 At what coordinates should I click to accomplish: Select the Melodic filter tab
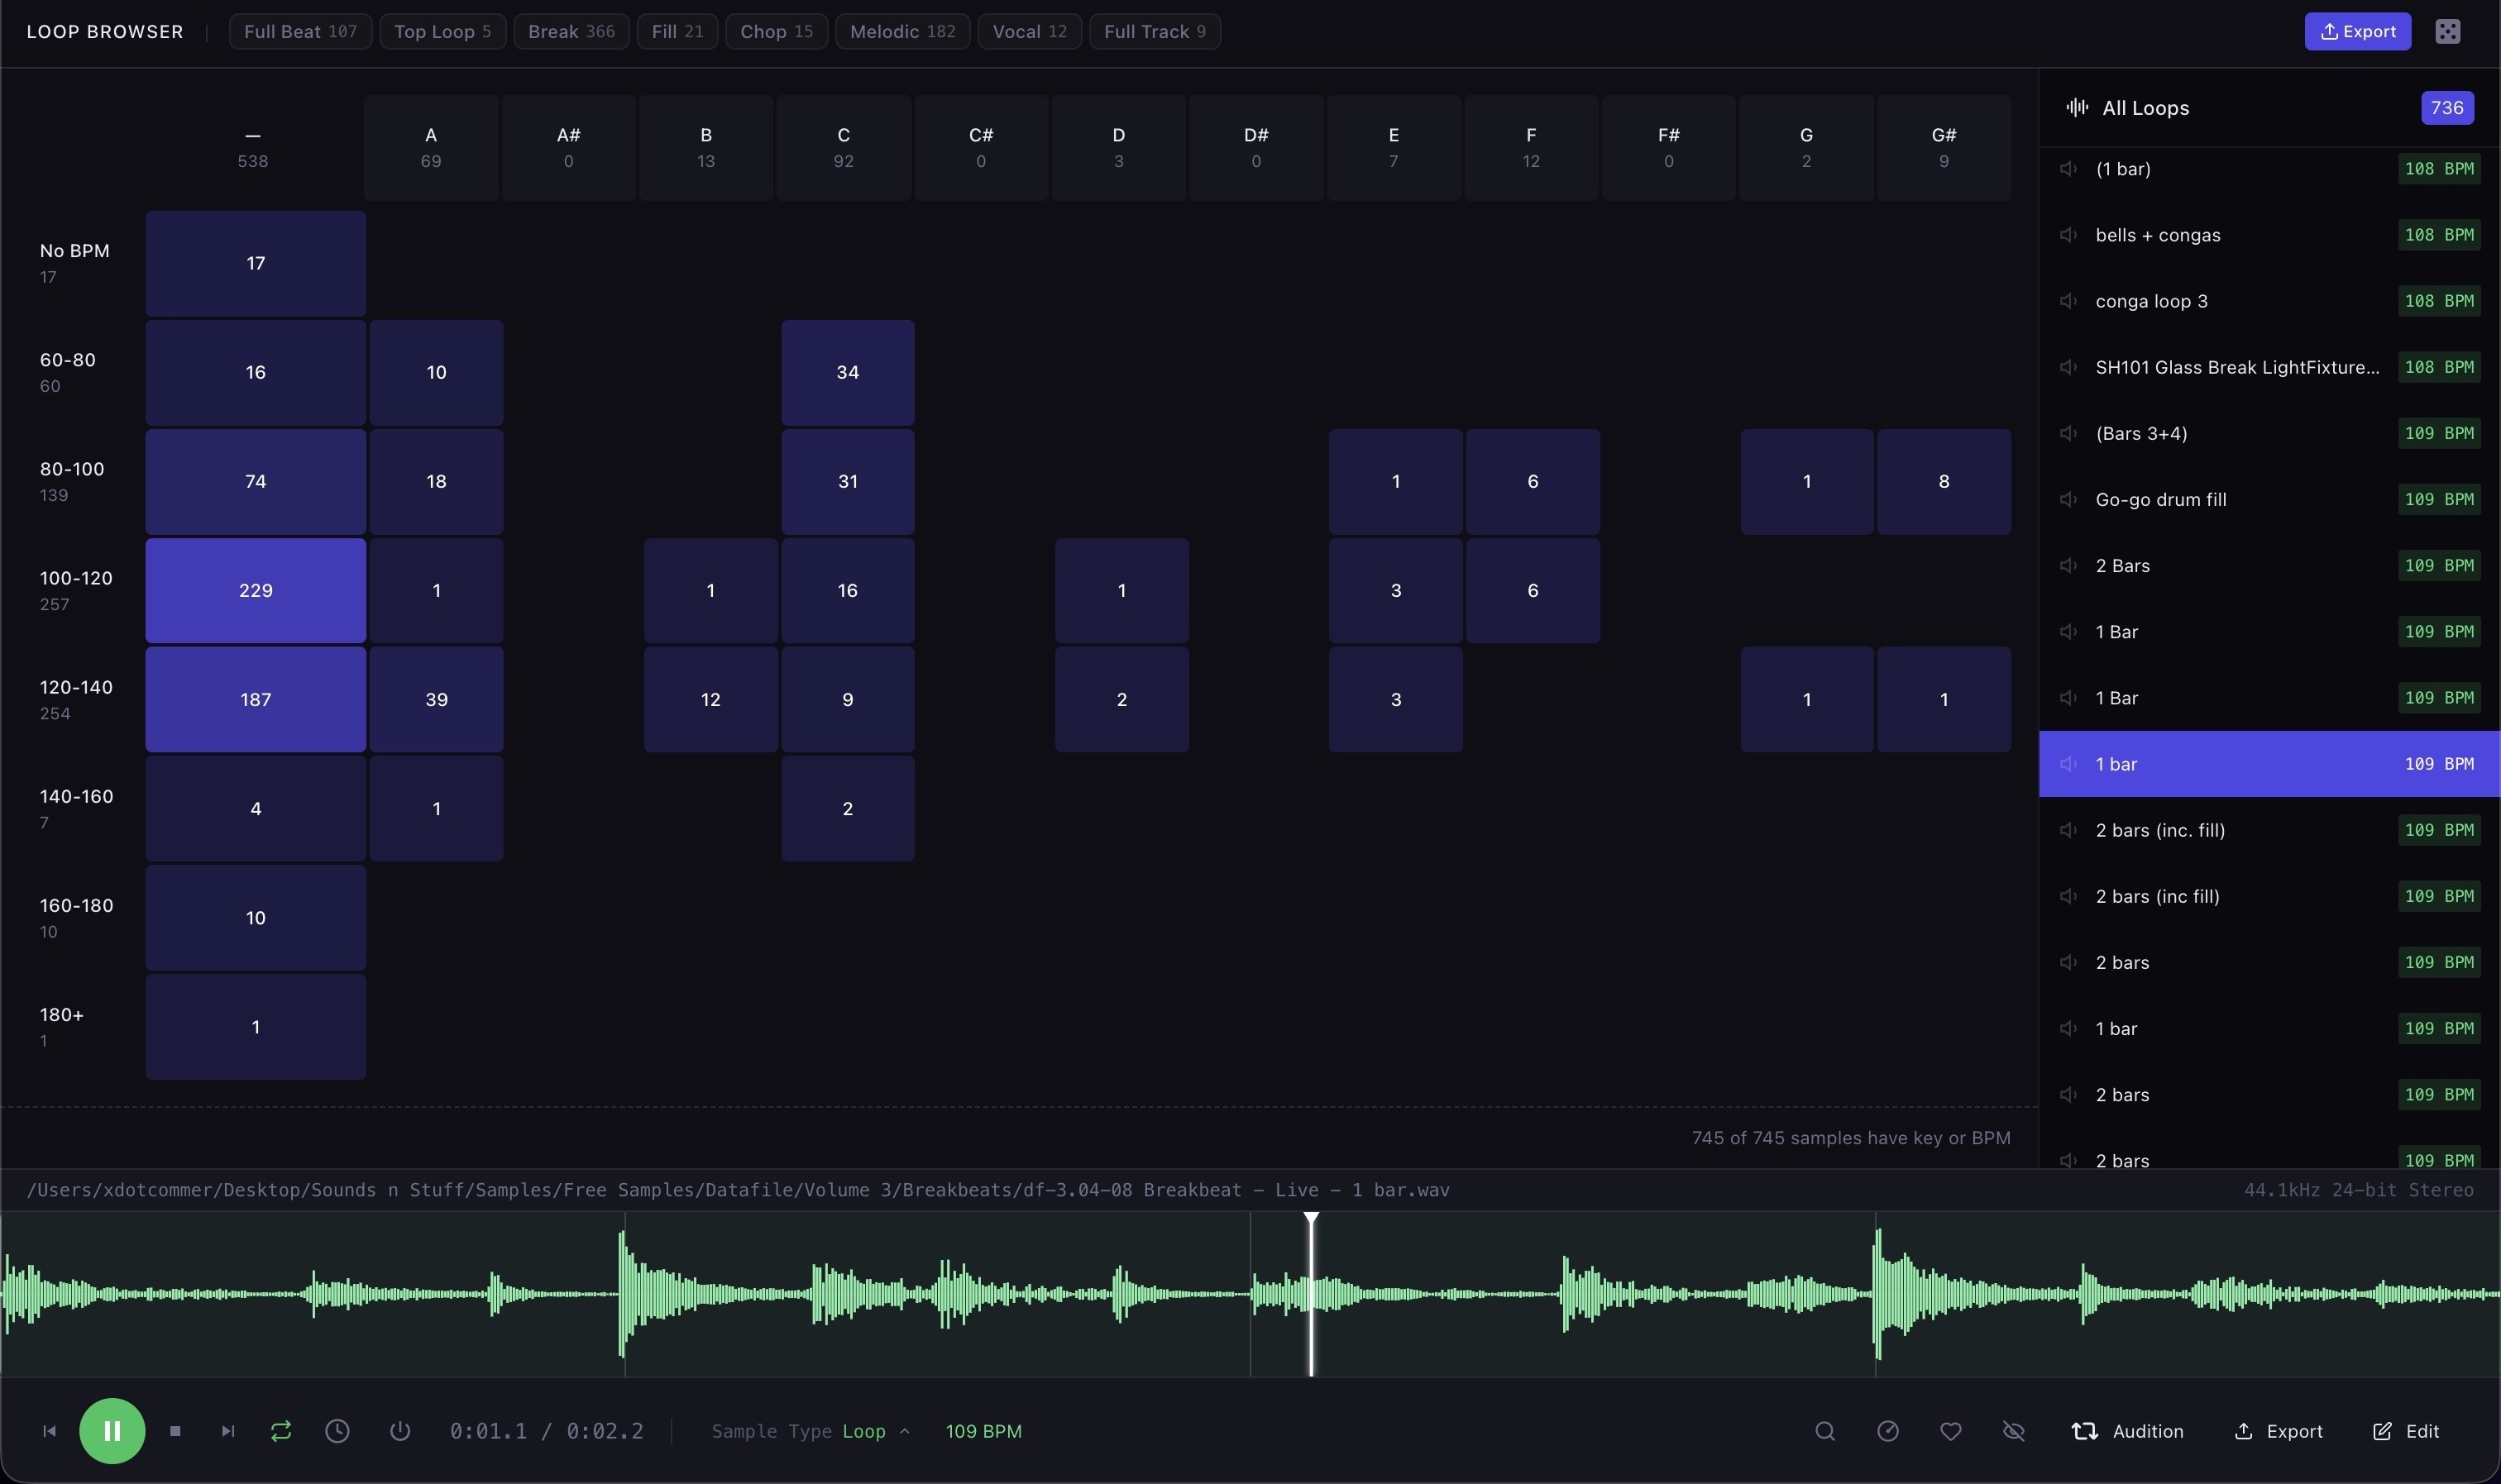click(901, 31)
